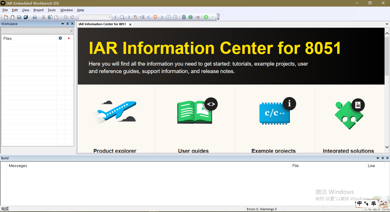Click the Navigate Backward page icon
Image resolution: width=390 pixels, height=212 pixels.
click(168, 17)
